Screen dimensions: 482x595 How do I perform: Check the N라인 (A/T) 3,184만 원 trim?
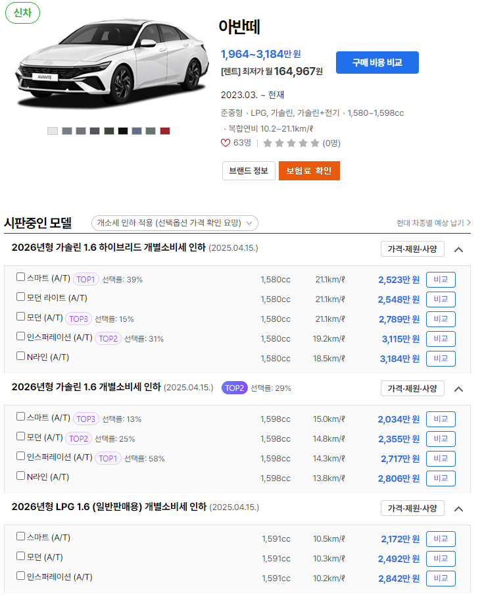click(x=20, y=356)
